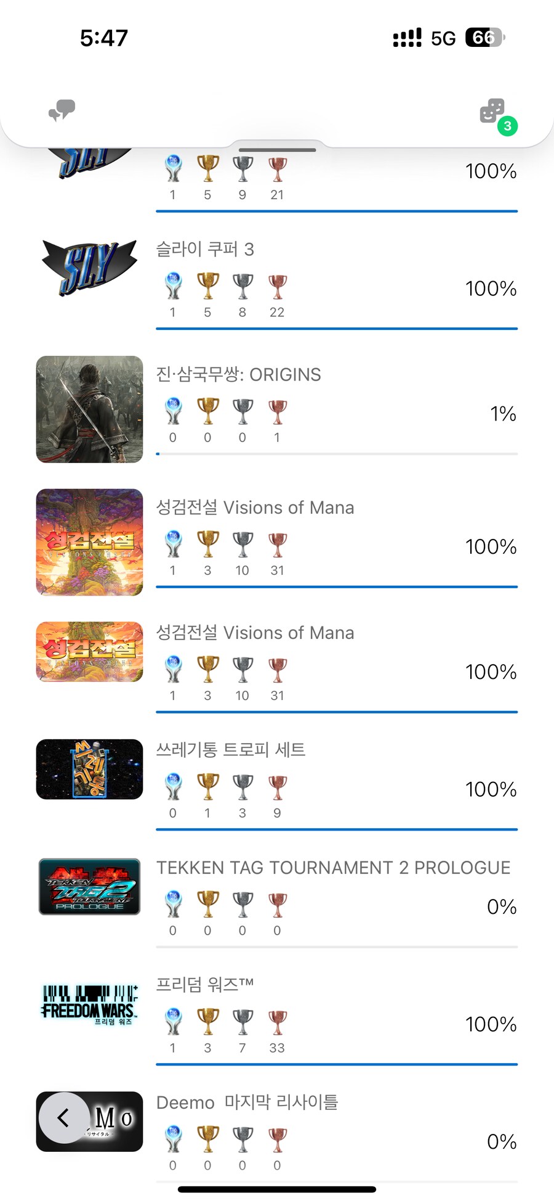Screen dimensions: 554x1203
Task: Tap the platinum trophy icon for TEKKEN TAG TOURNAMENT 2
Action: pos(173,905)
